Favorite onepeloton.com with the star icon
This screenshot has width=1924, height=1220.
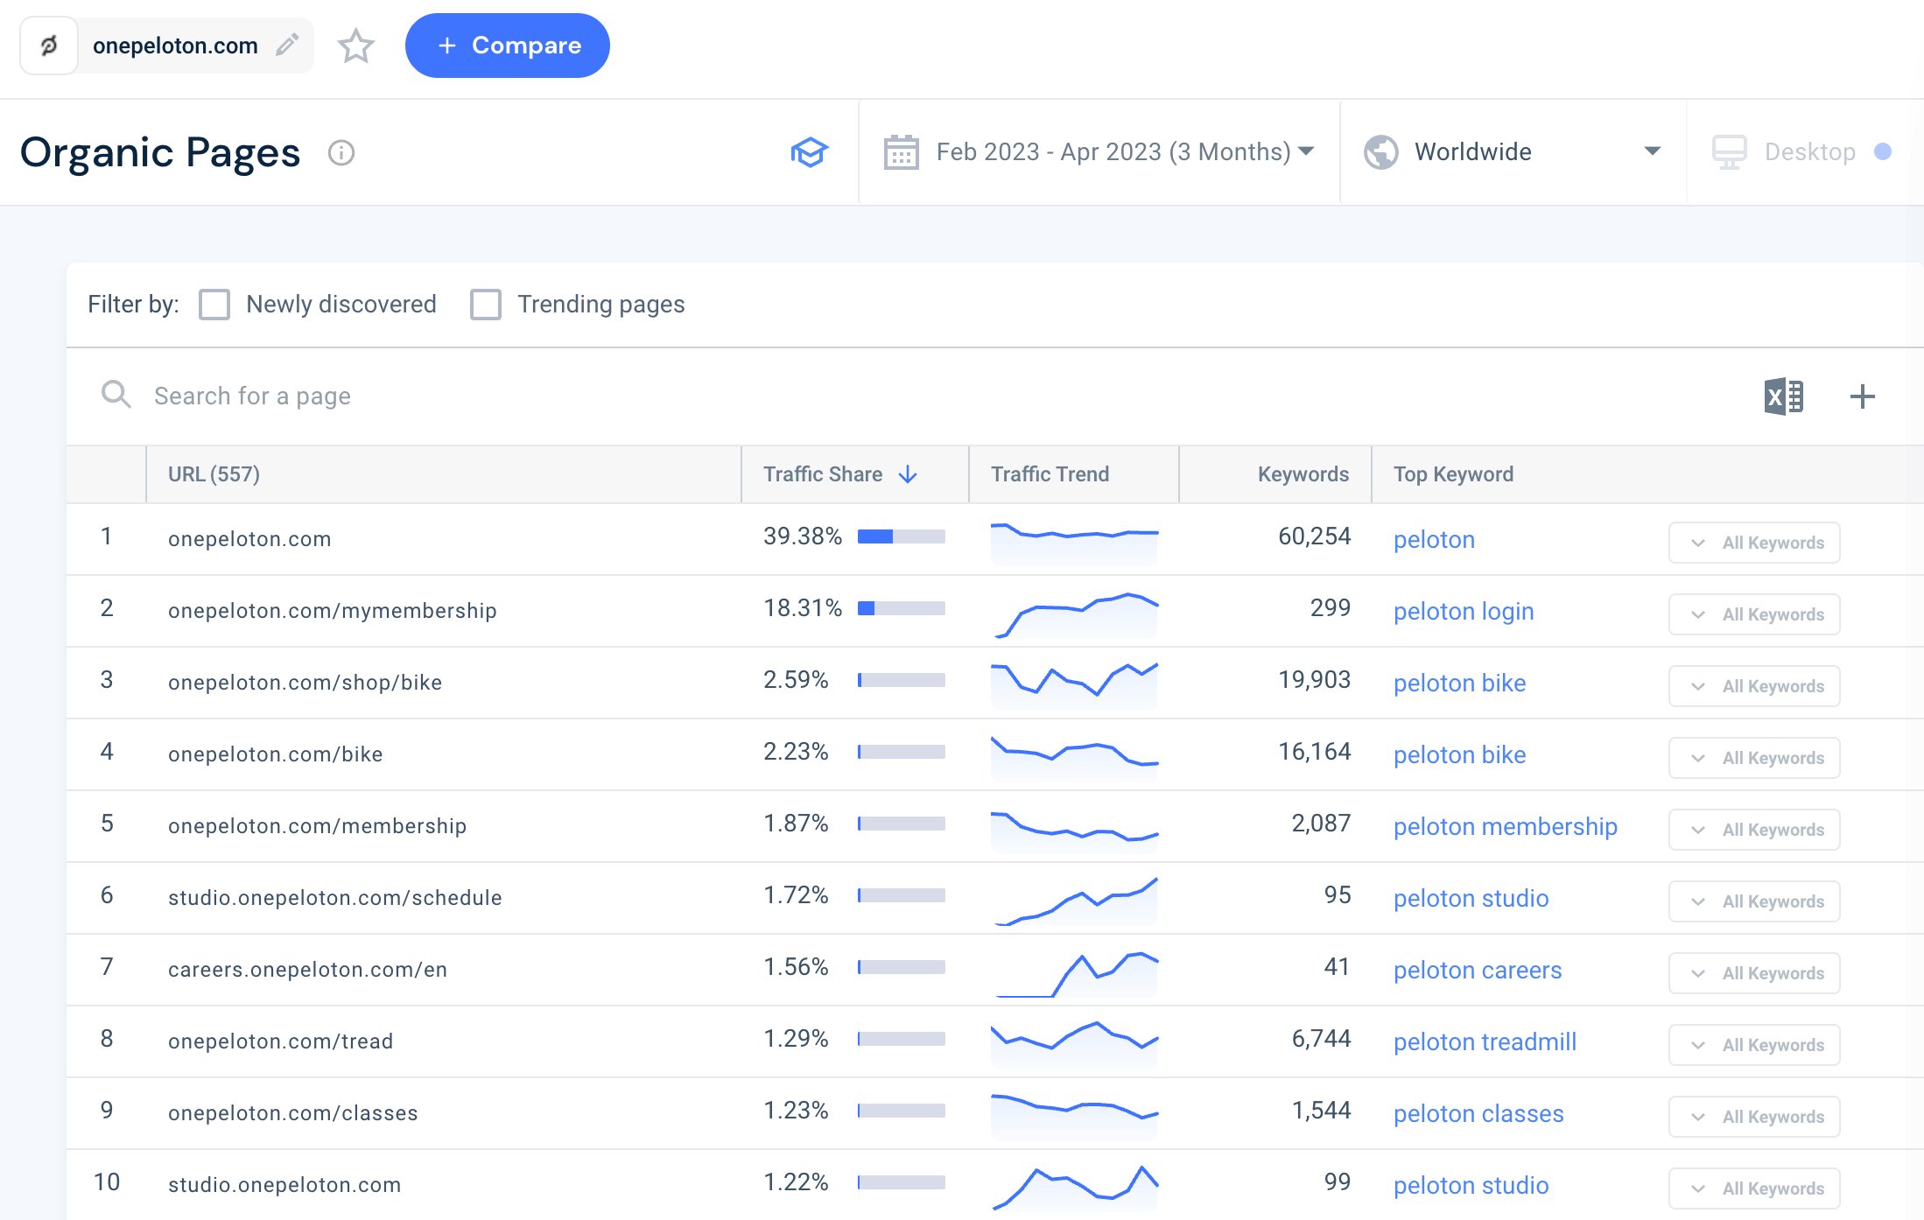[355, 46]
